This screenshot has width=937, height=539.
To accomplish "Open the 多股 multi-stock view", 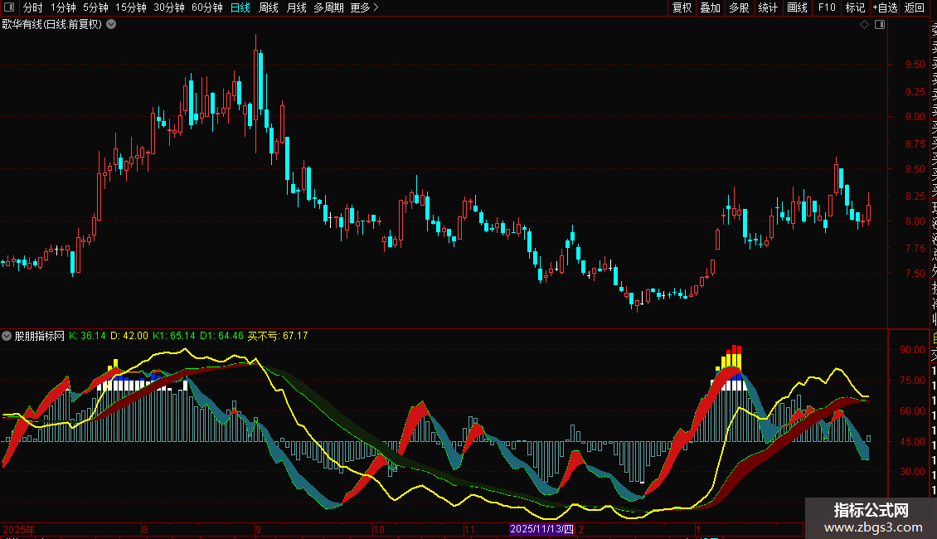I will tap(739, 7).
